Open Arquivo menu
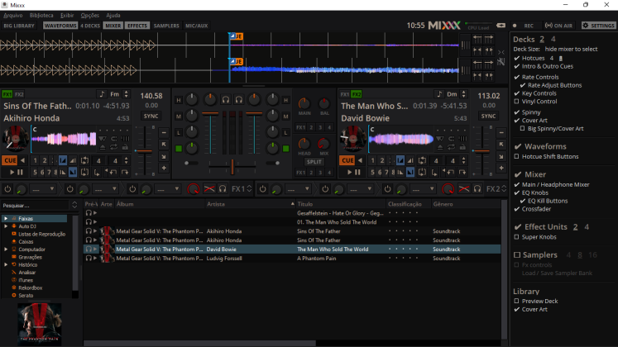Image resolution: width=618 pixels, height=347 pixels. [13, 16]
